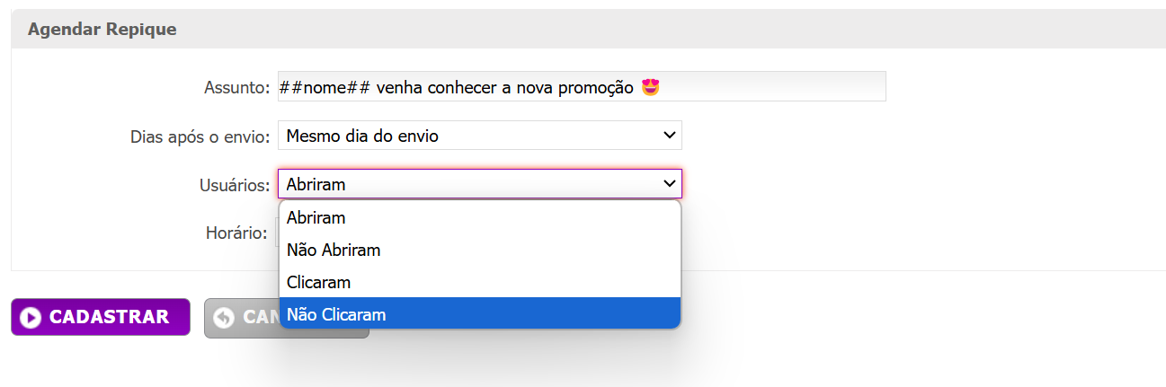Image resolution: width=1166 pixels, height=387 pixels.
Task: Click the chevron arrow of the Dias após o envio select
Action: pyautogui.click(x=669, y=135)
